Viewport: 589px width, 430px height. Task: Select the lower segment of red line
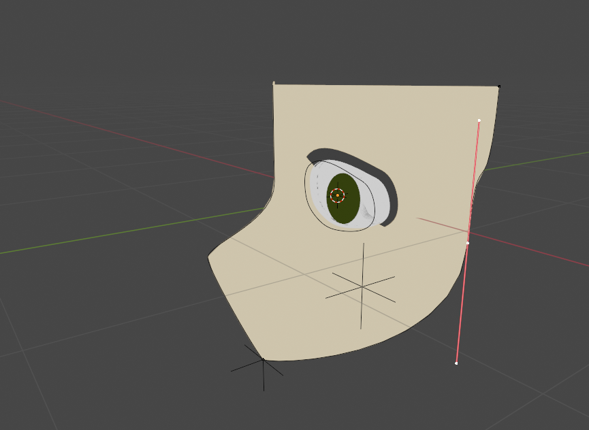(x=462, y=303)
